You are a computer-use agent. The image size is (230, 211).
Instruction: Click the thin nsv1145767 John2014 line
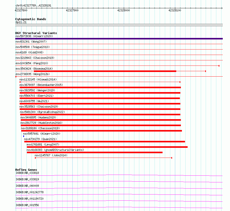[103, 158]
